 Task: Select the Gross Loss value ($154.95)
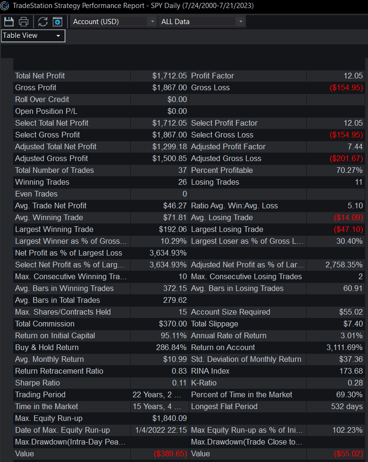(x=346, y=87)
